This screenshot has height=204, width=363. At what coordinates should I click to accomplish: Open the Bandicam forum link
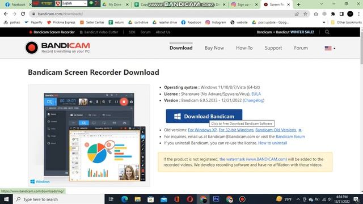(290, 137)
